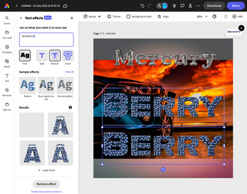Click the Remove effect button

click(x=46, y=184)
